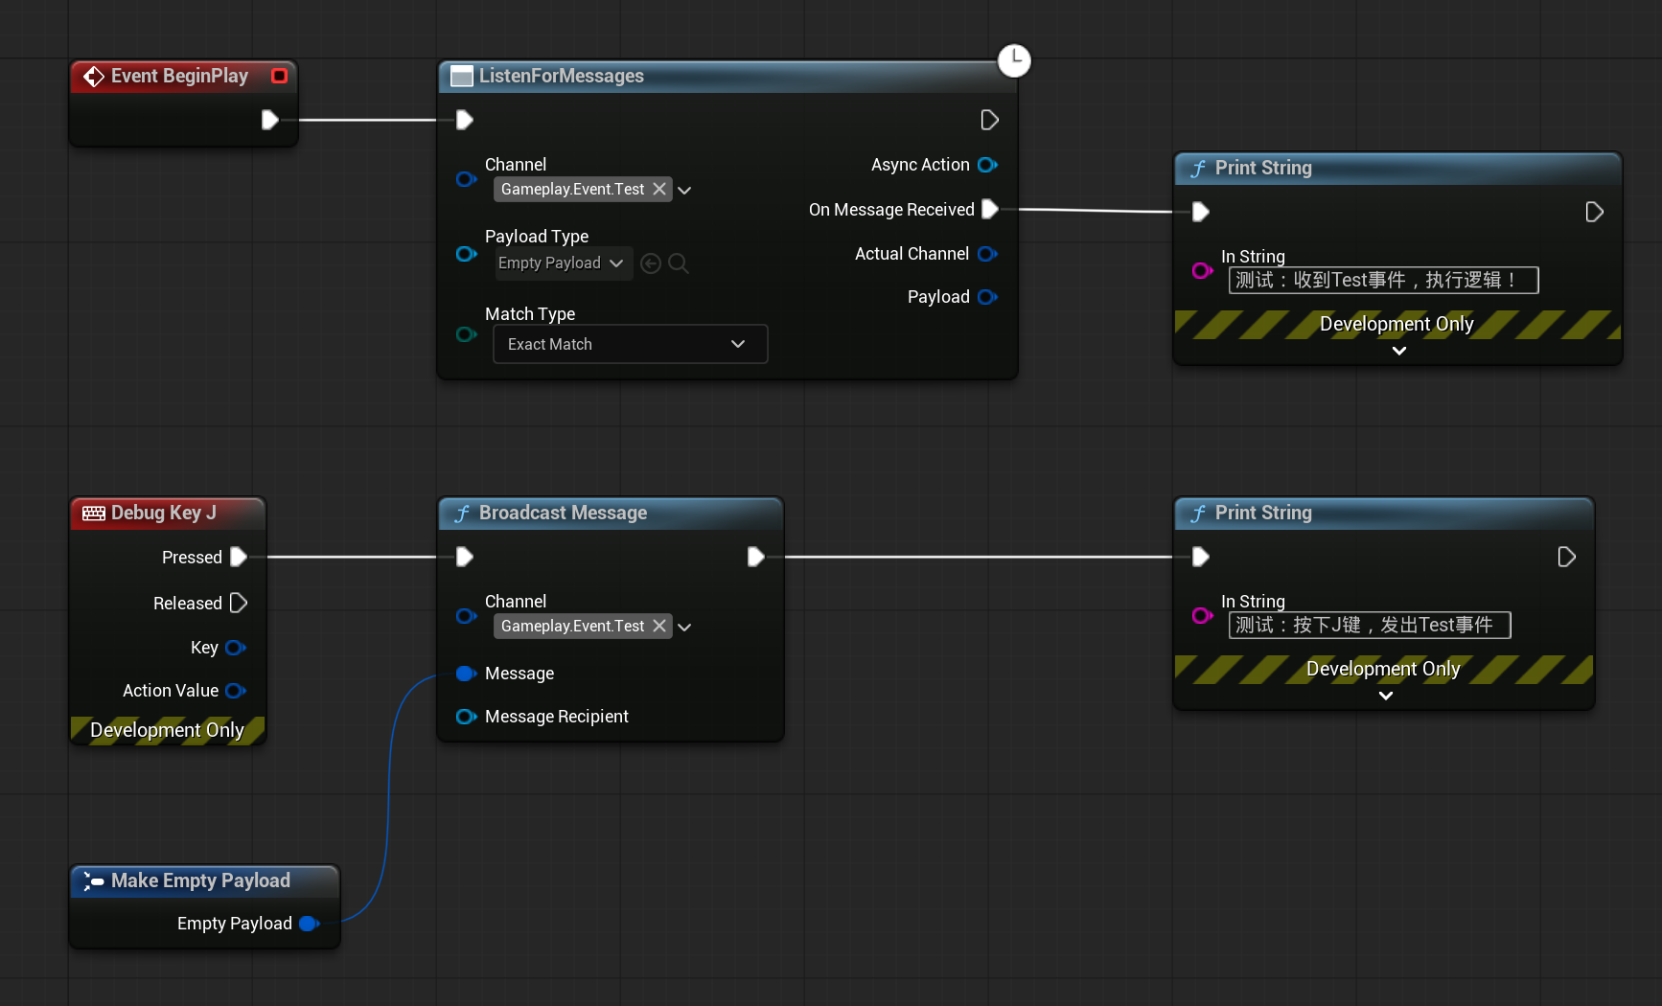The image size is (1662, 1006).
Task: Click the browse magnifier icon beside Payload Type
Action: click(679, 263)
